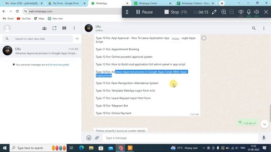Image resolution: width=271 pixels, height=152 pixels.
Task: Open a new browser tab
Action: coord(222,3)
